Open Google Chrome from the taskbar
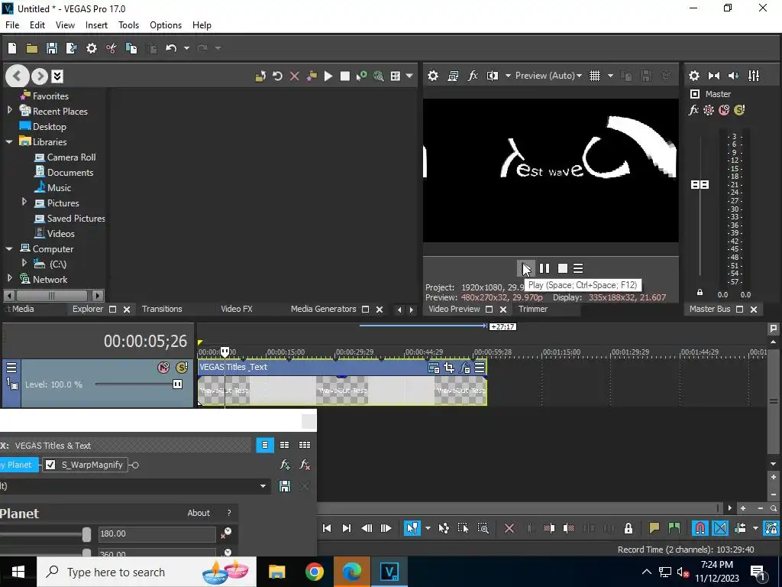The width and height of the screenshot is (782, 587). click(x=314, y=572)
